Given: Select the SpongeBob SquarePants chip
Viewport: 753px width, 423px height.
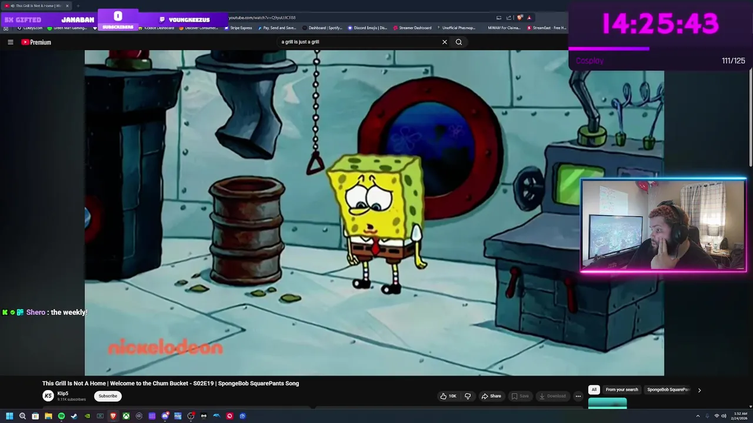Looking at the screenshot, I should coord(668,390).
